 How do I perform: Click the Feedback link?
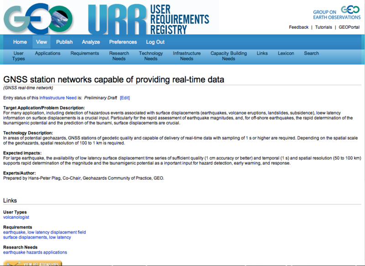pos(299,27)
